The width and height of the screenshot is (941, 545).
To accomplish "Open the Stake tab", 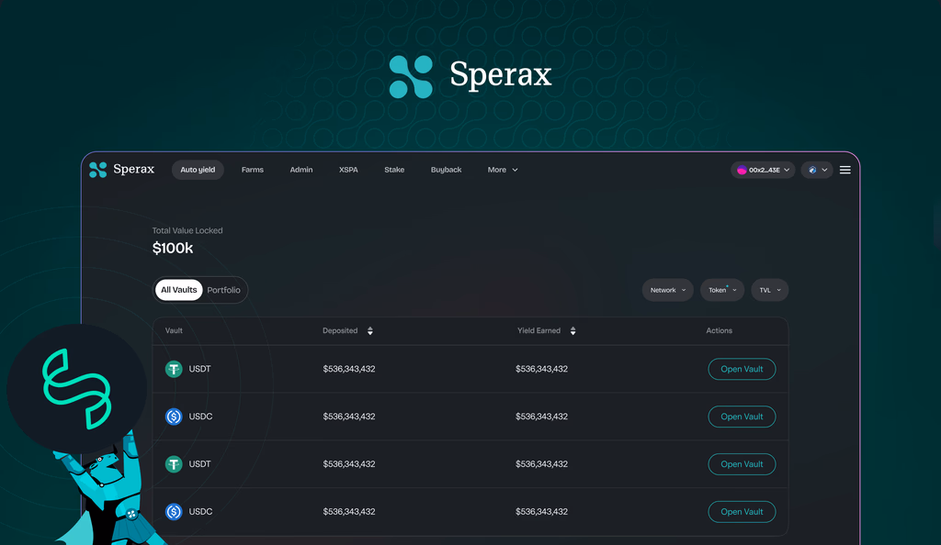I will (394, 170).
